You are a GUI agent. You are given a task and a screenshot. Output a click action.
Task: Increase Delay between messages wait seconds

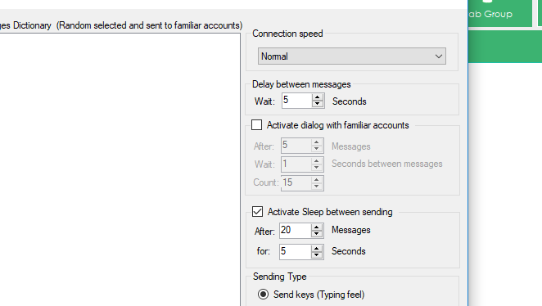[318, 97]
